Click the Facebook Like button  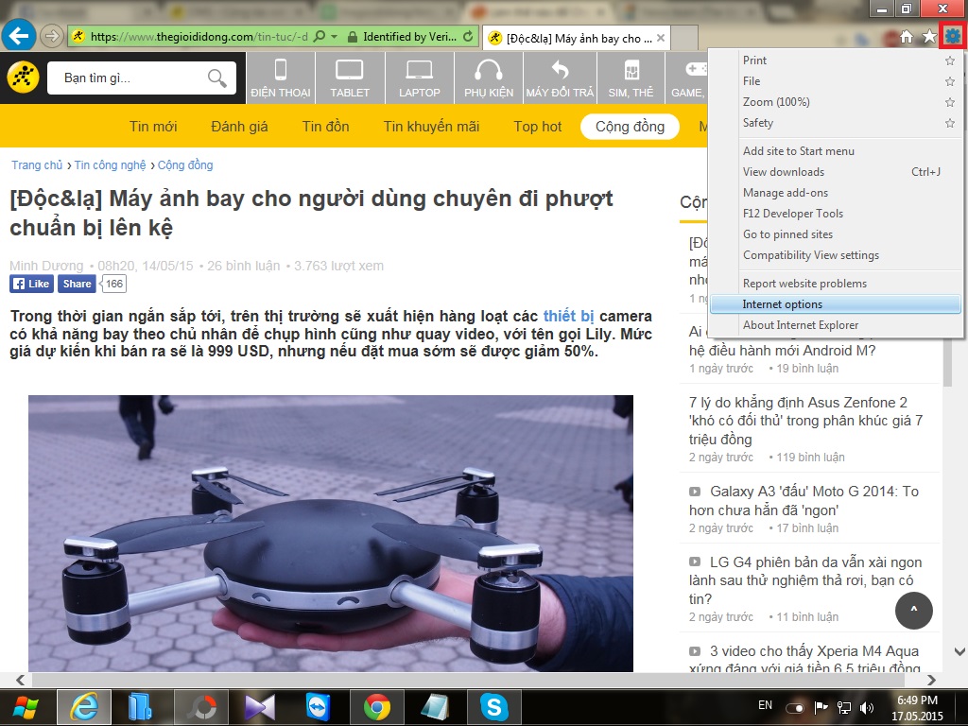(31, 284)
